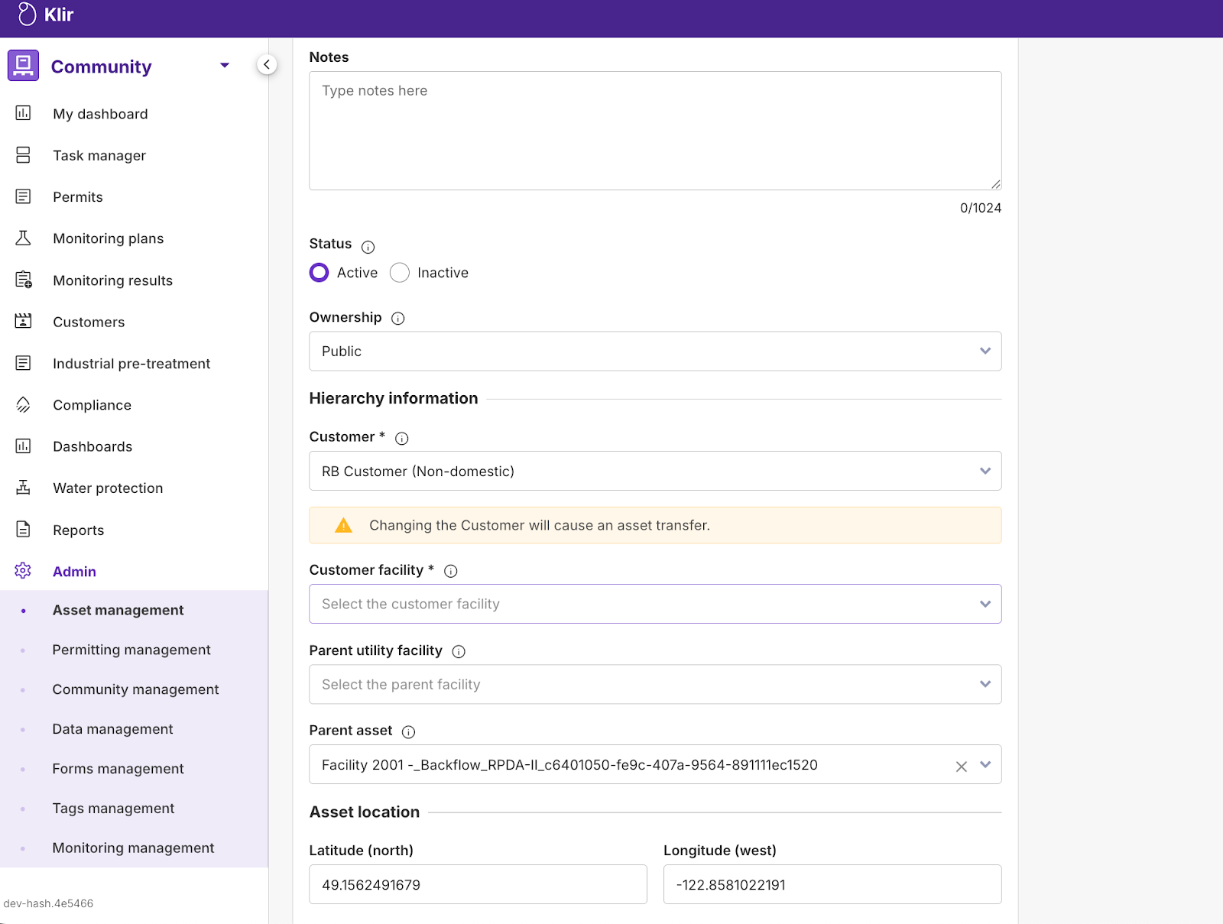Click into the Notes text area
Image resolution: width=1223 pixels, height=924 pixels.
coord(654,131)
